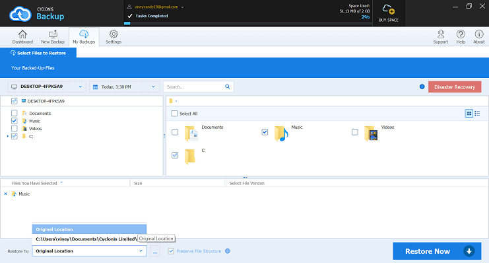Open the Music folder icon
This screenshot has width=489, height=263.
pos(281,133)
